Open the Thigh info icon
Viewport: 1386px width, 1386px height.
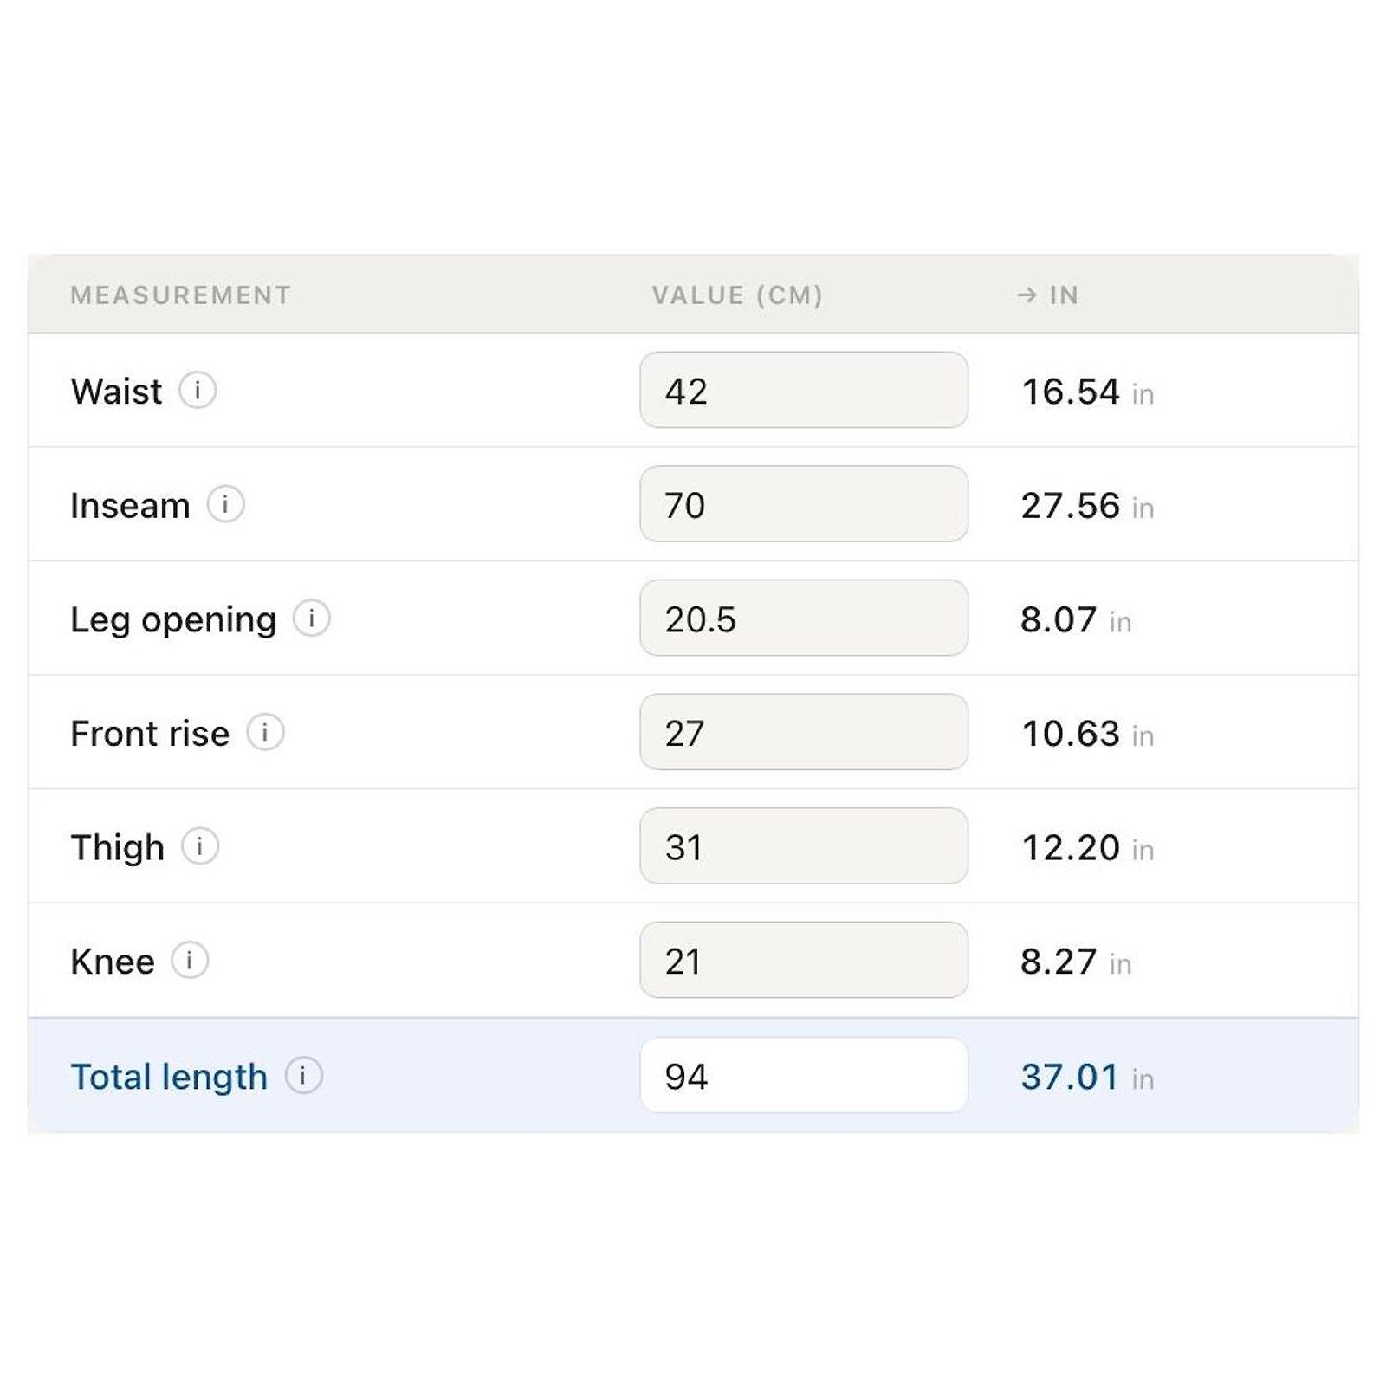[x=200, y=846]
